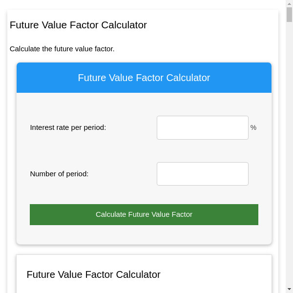Viewport: 293px width, 293px height.
Task: Click the scrollbar down arrow
Action: click(x=289, y=289)
